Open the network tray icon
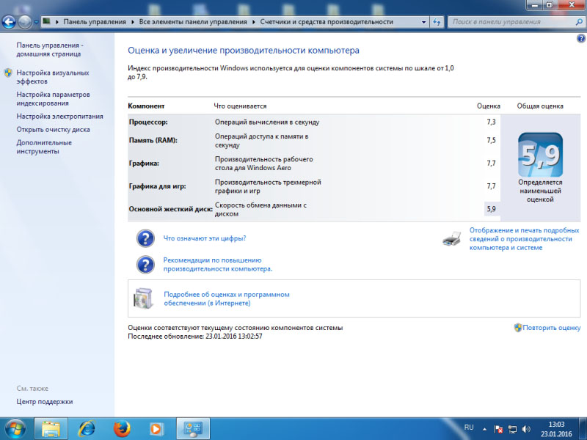This screenshot has width=587, height=440. pyautogui.click(x=512, y=429)
